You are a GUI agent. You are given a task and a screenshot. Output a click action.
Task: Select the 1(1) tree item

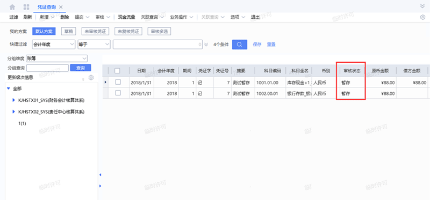(22, 123)
